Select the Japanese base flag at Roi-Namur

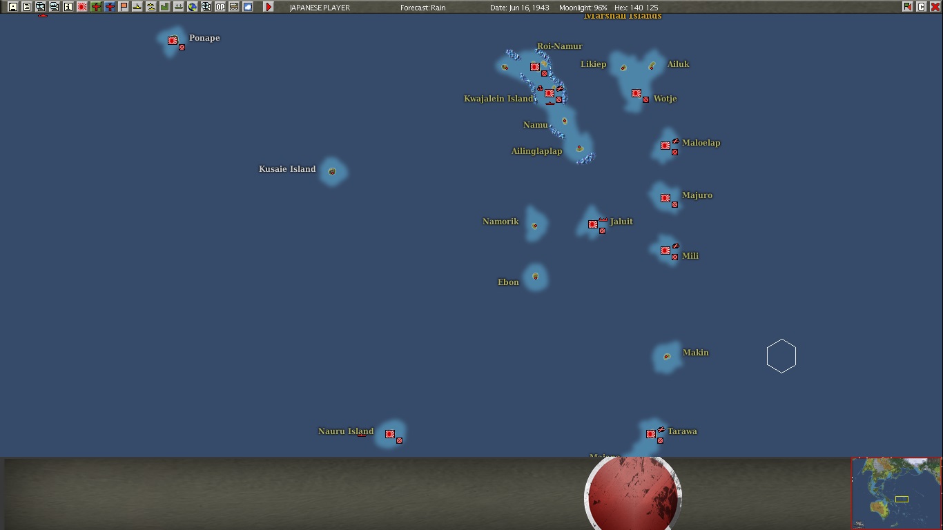[535, 67]
